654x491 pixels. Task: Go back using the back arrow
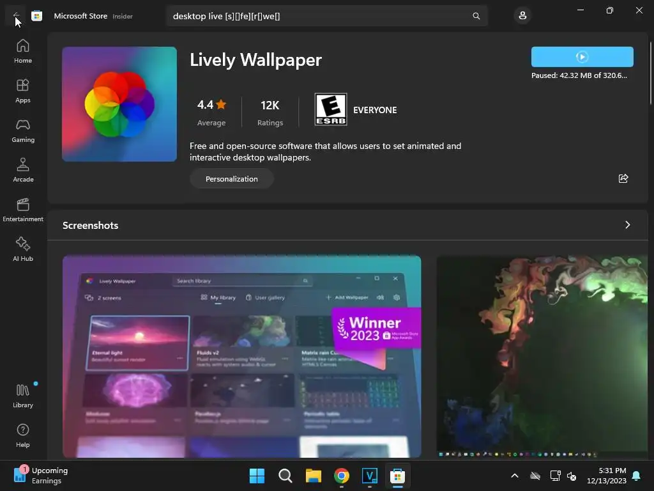click(16, 16)
